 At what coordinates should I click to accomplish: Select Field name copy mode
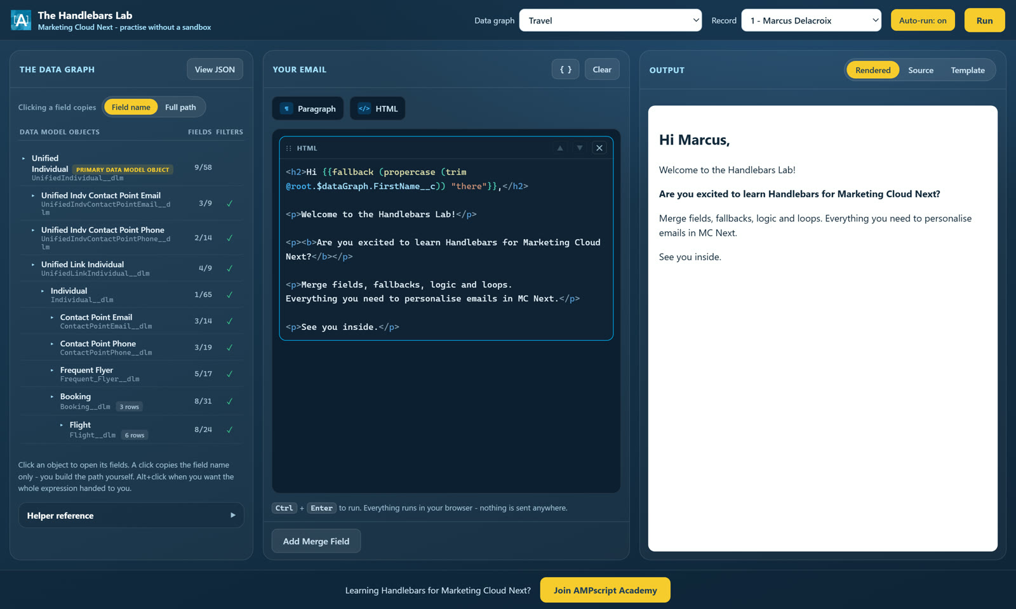coord(131,107)
